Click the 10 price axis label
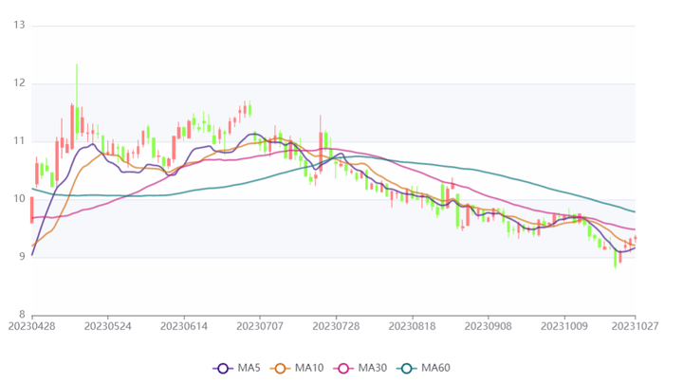This screenshot has width=683, height=384. [19, 198]
